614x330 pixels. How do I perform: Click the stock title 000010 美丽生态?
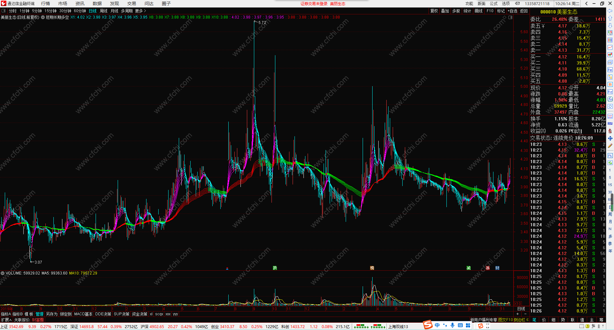(x=559, y=12)
